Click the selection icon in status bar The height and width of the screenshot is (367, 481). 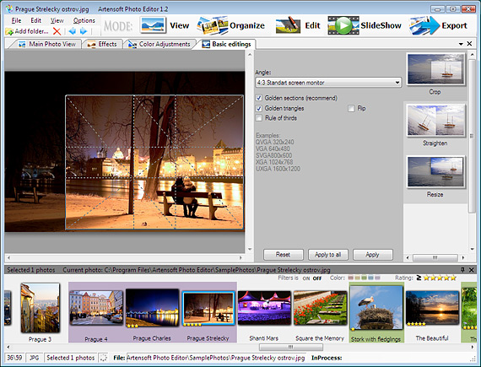[x=104, y=358]
